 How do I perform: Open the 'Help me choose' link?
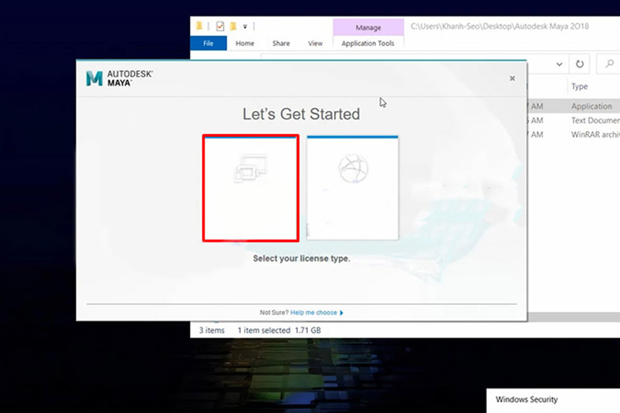click(x=317, y=313)
